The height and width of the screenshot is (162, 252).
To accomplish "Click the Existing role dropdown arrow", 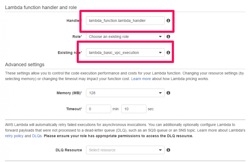I will pos(160,53).
